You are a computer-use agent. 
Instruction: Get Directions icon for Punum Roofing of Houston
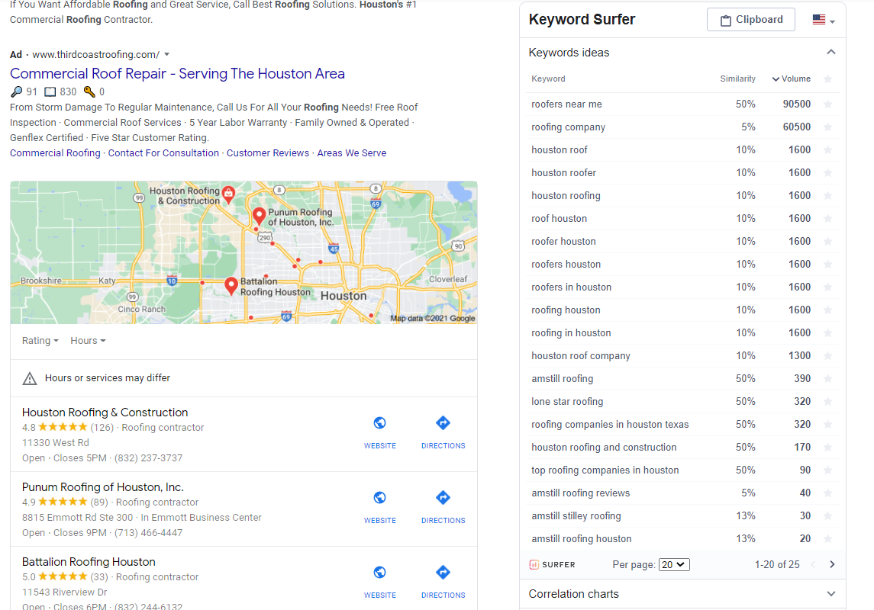click(443, 498)
